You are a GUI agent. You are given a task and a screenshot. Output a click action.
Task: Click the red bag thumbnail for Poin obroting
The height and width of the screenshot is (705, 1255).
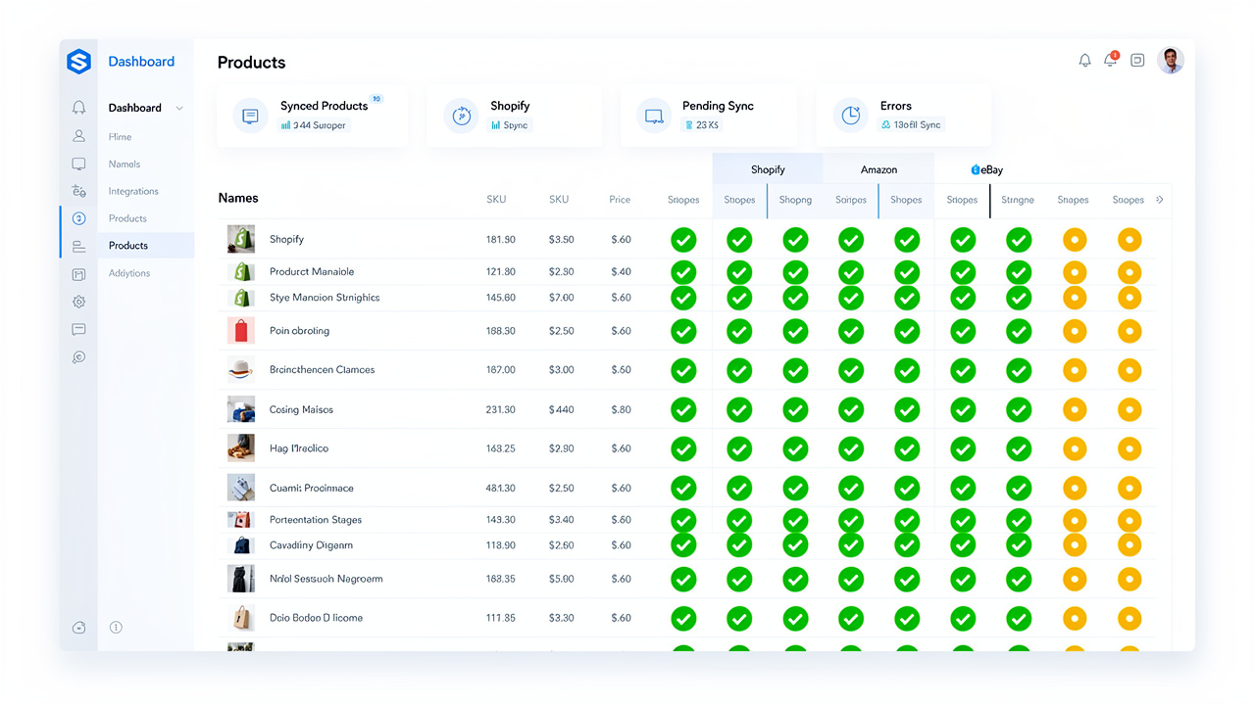[241, 330]
